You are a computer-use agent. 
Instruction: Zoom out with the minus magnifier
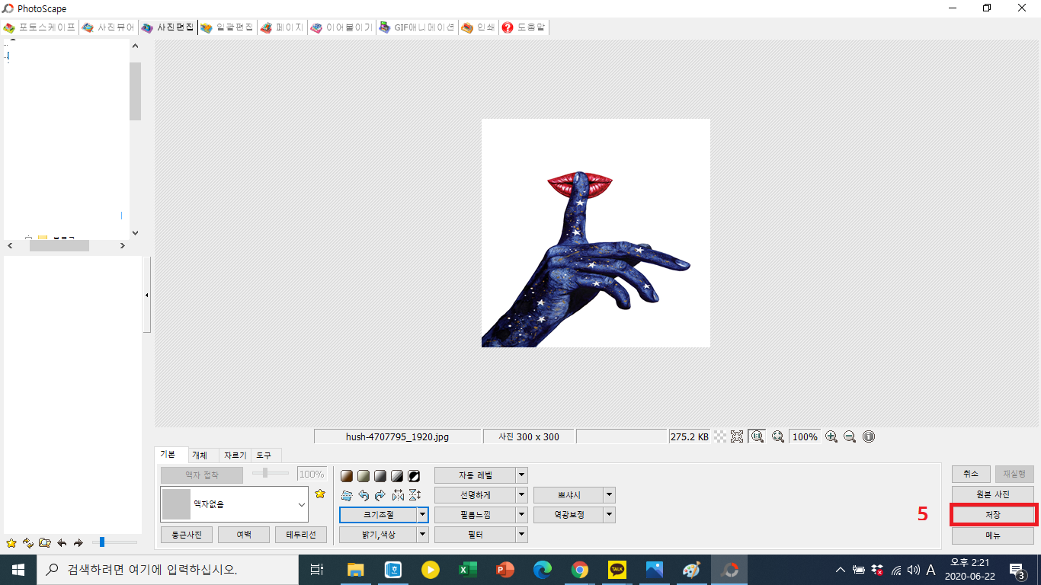[850, 436]
